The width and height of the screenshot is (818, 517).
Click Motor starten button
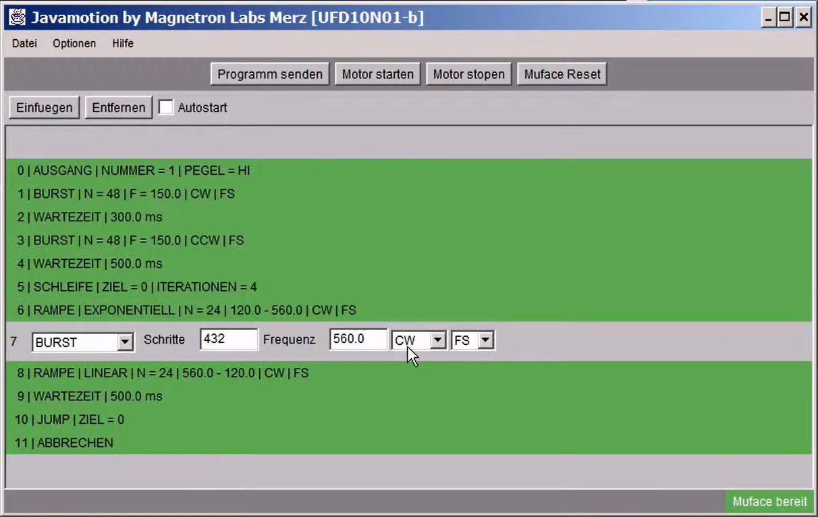(x=378, y=74)
